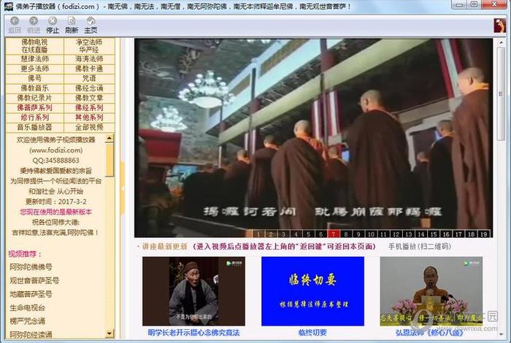Image resolution: width=511 pixels, height=343 pixels.
Task: Open 生命电视台 link
Action: 28,308
